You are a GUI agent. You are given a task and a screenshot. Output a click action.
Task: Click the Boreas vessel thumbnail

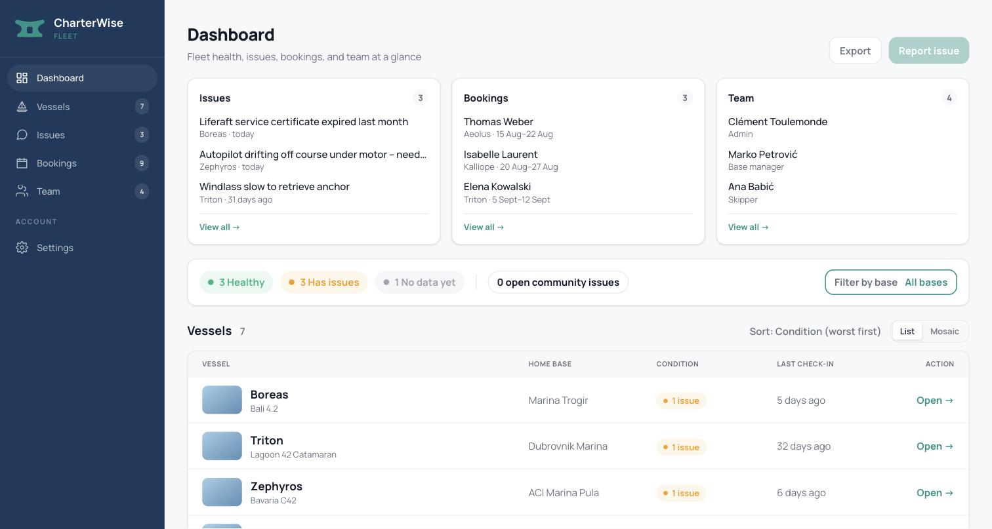click(222, 400)
